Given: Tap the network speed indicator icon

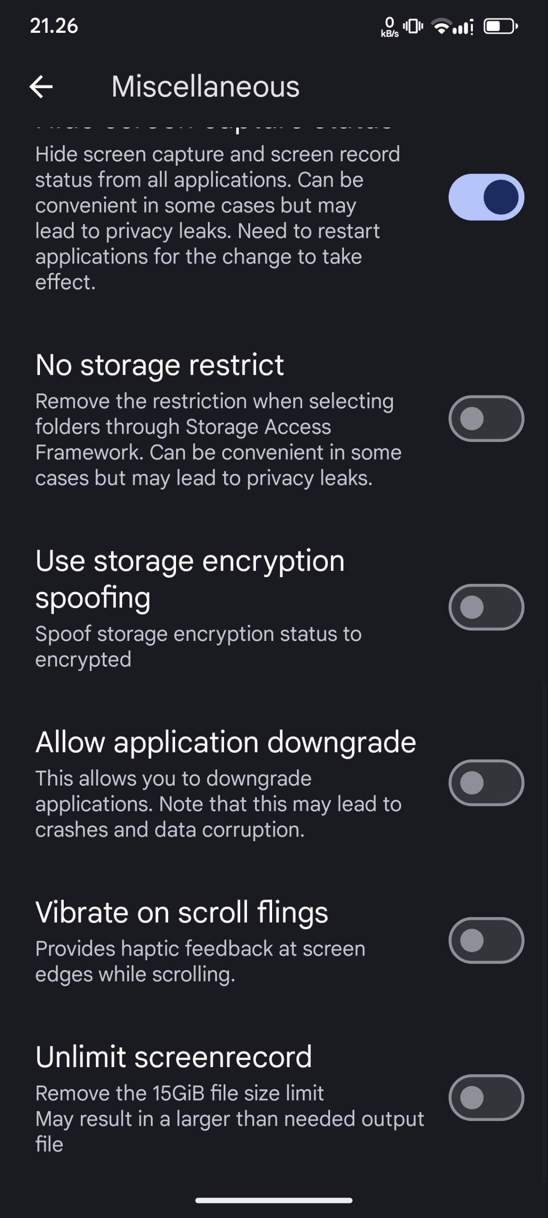Looking at the screenshot, I should tap(390, 27).
